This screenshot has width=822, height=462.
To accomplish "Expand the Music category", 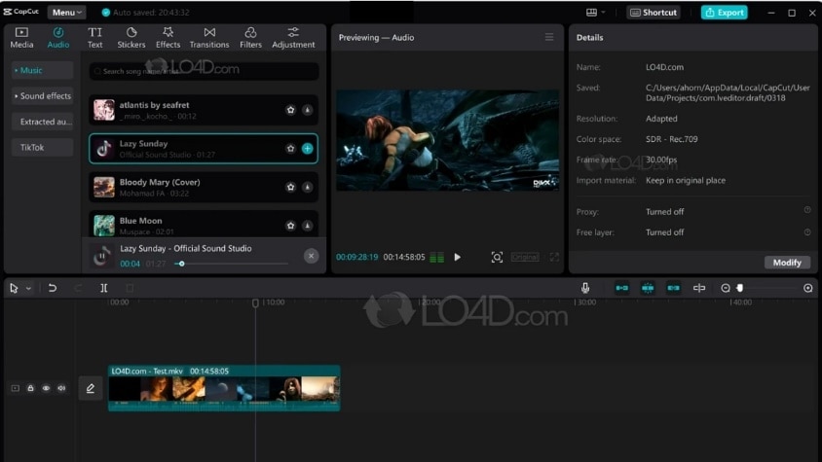I will pos(42,70).
